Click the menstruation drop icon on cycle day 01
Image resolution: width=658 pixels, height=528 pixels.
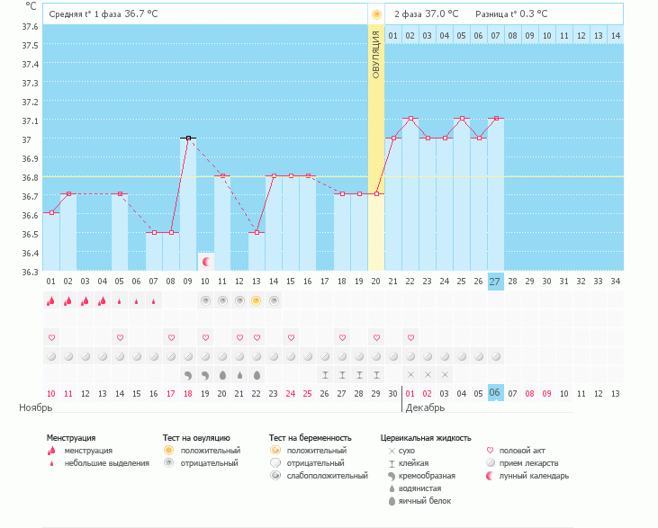pos(51,301)
